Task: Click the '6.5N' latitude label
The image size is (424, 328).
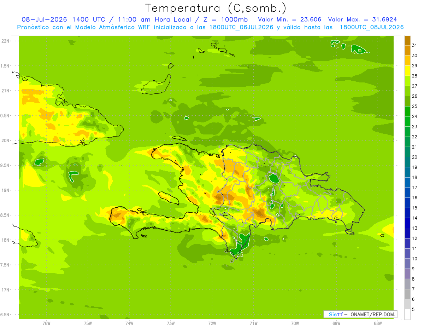Action: (5, 315)
